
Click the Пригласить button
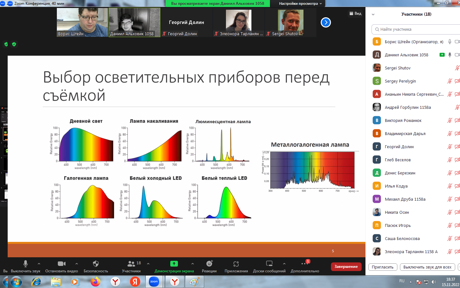click(x=382, y=267)
